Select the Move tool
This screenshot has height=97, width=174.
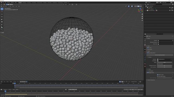pyautogui.click(x=2, y=14)
